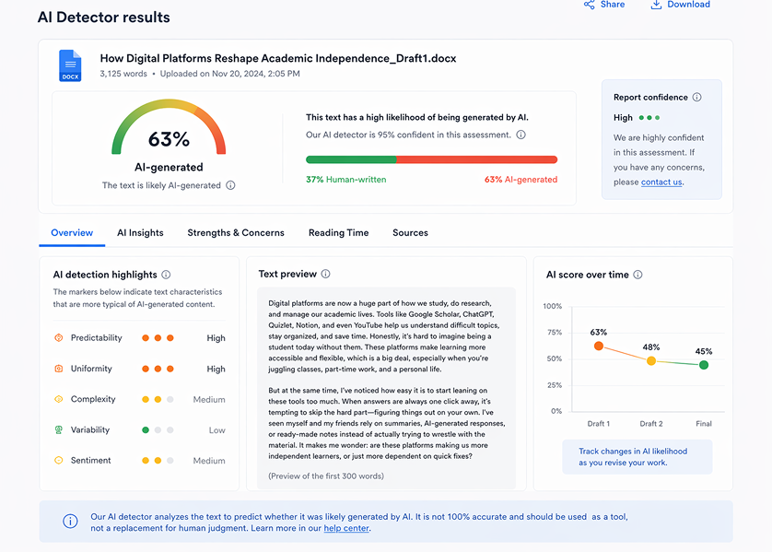
Task: Click info icon after likely AI-generated text
Action: click(230, 185)
